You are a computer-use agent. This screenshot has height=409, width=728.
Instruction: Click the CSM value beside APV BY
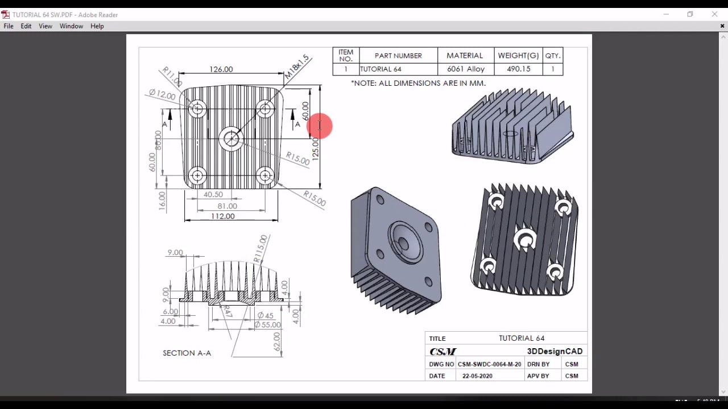tap(572, 376)
